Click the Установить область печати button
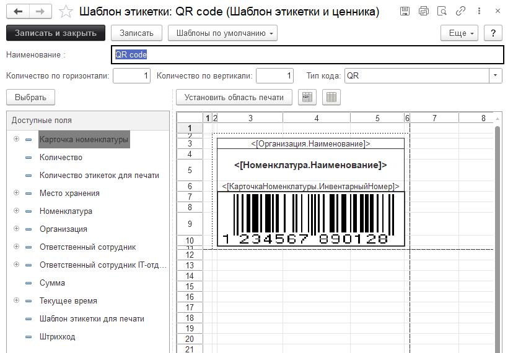The image size is (513, 353). (x=234, y=97)
